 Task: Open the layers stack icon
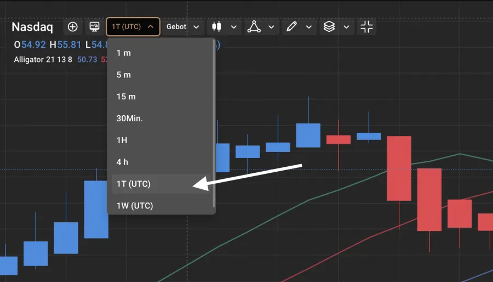tap(329, 27)
